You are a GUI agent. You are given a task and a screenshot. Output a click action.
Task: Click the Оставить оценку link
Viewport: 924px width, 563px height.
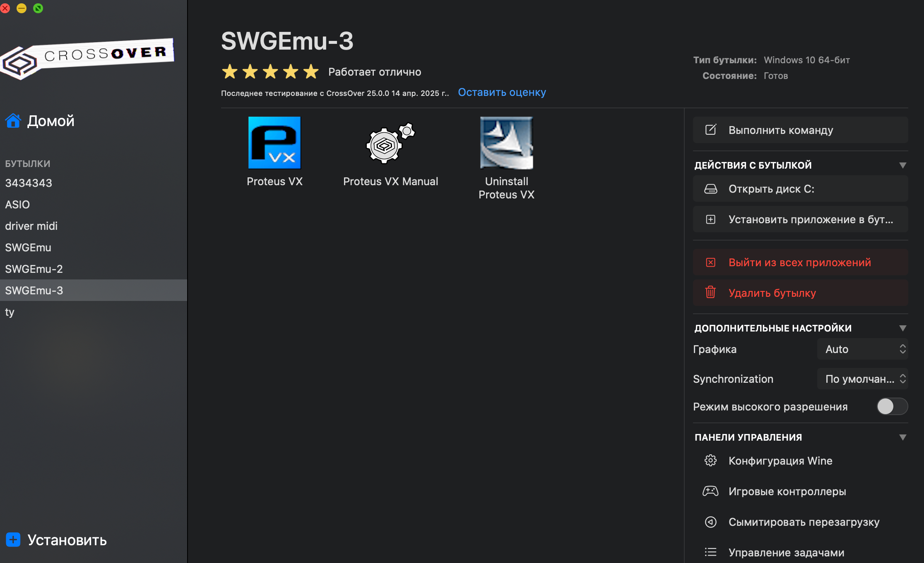coord(502,93)
